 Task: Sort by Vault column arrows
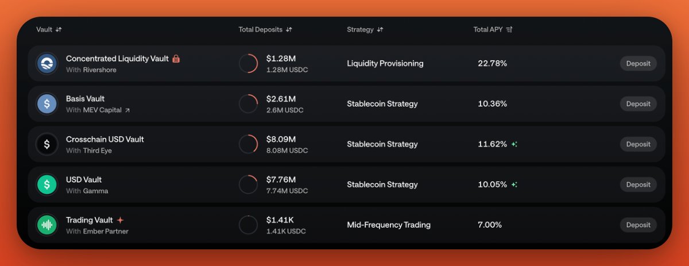[x=59, y=29]
